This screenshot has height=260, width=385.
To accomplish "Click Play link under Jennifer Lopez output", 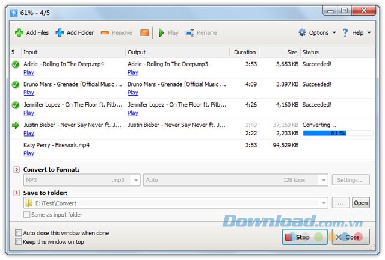I will point(133,113).
